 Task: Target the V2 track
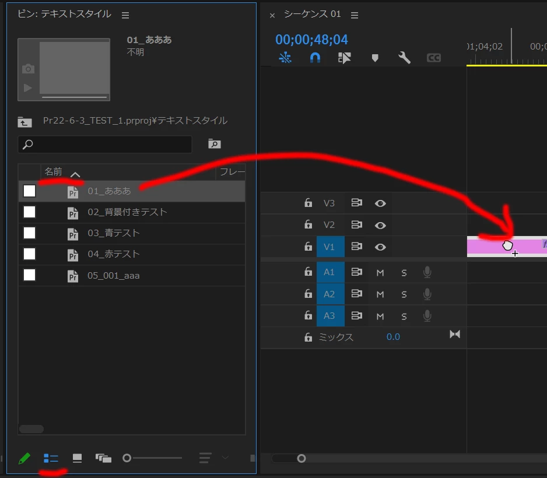tap(329, 225)
